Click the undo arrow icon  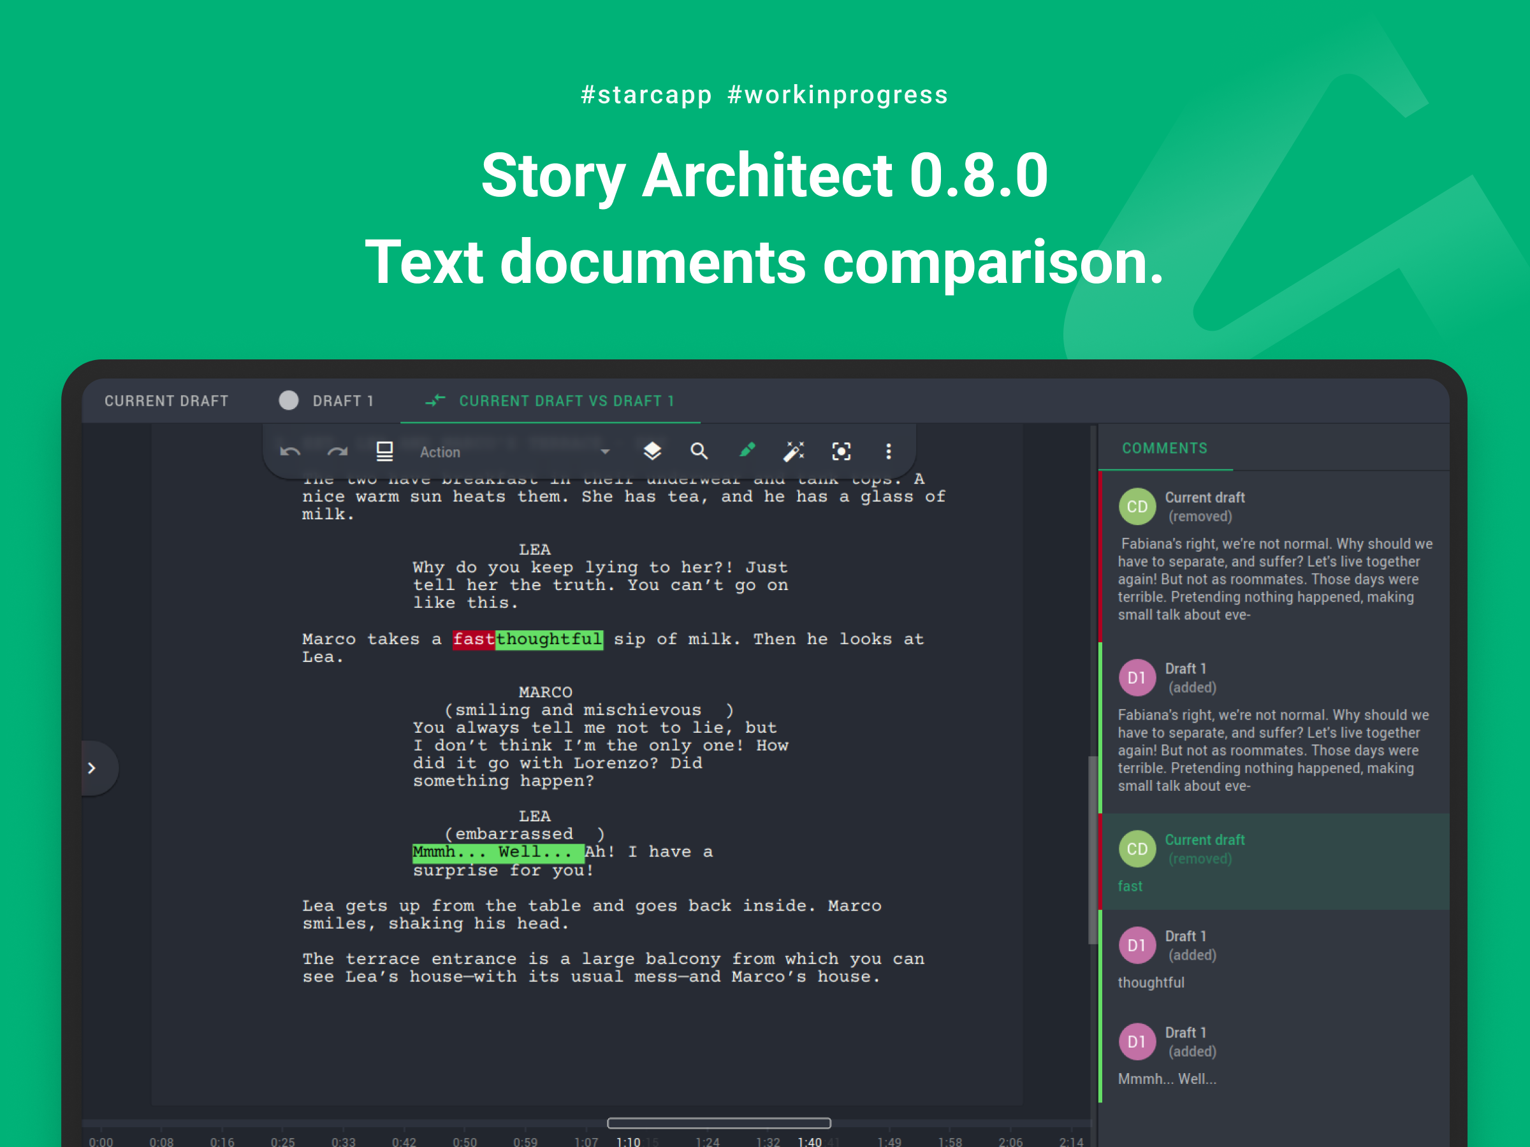click(290, 452)
